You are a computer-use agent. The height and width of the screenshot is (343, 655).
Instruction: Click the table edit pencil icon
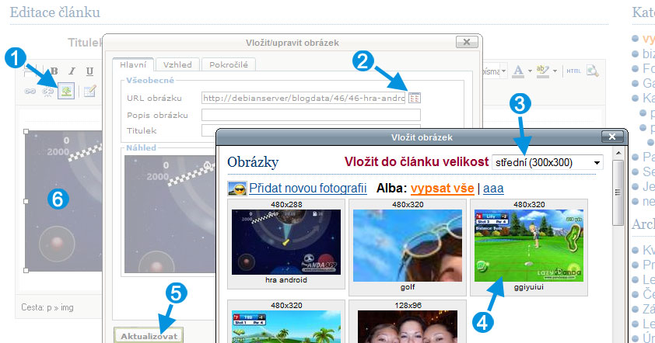point(89,91)
